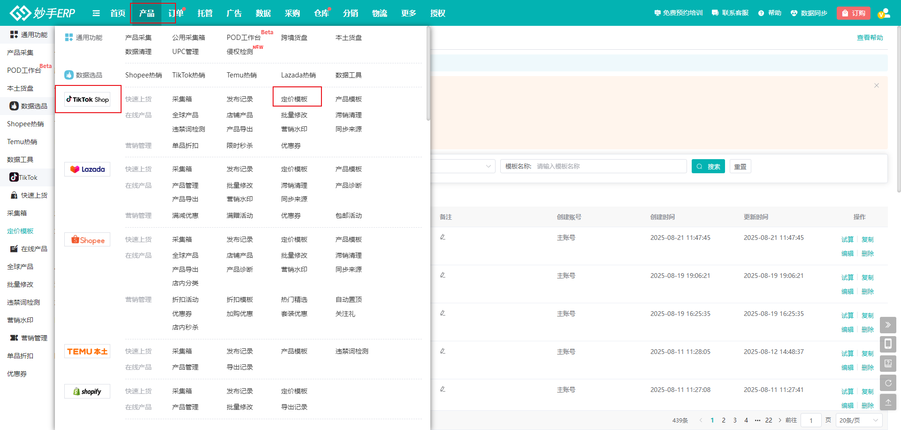The image size is (901, 430).
Task: Select Lazada热销 in the dropdown menu
Action: (x=298, y=75)
